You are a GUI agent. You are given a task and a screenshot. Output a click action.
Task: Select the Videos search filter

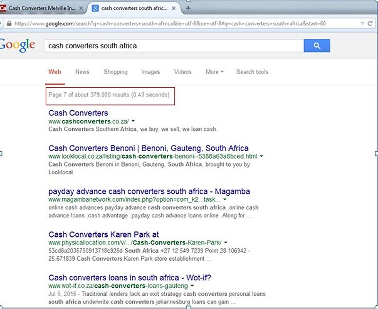182,72
